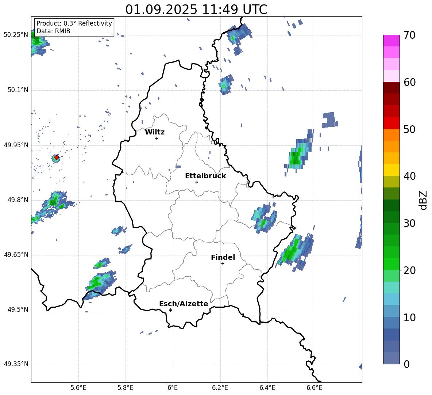Click the 30 tick on colorbar
432x395 pixels.
pos(410,223)
